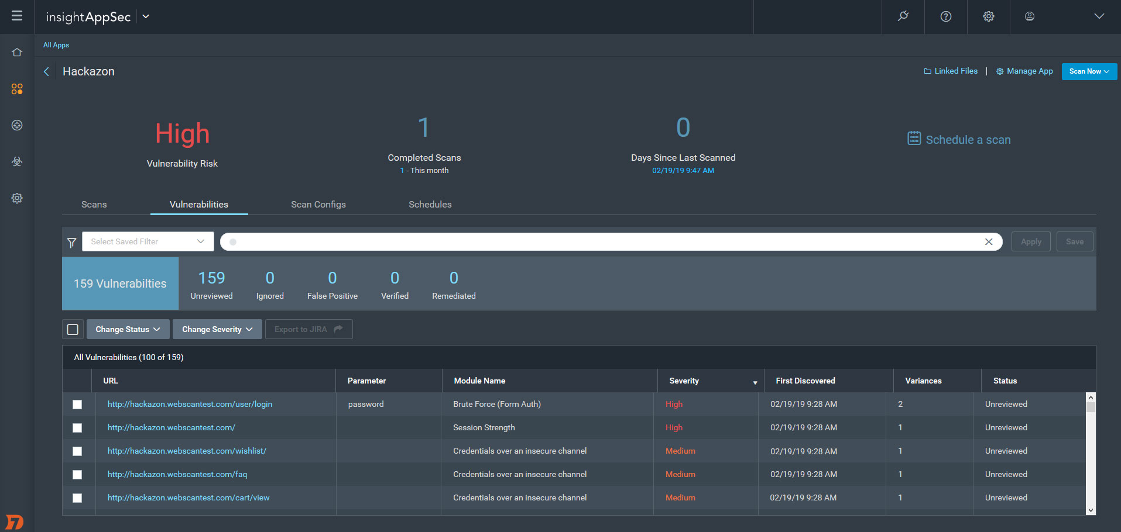Select the 159 Vulnerabilities summary tile

tap(120, 284)
